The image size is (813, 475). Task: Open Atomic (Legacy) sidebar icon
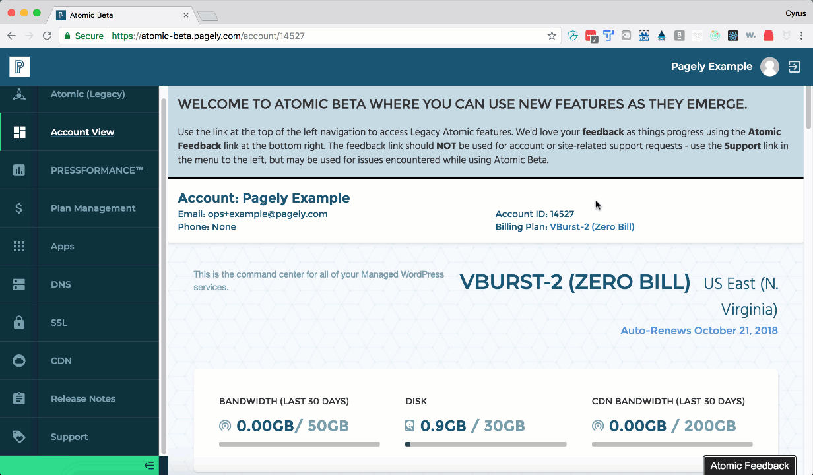19,94
